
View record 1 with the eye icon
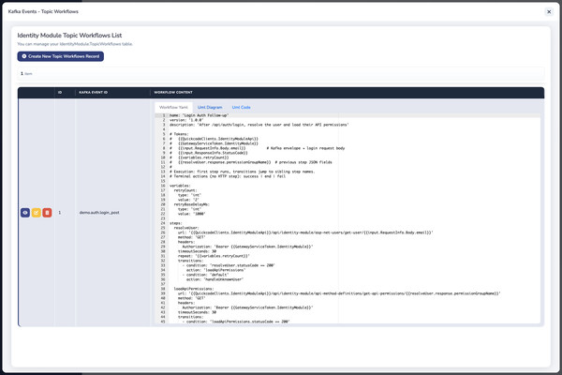point(25,213)
